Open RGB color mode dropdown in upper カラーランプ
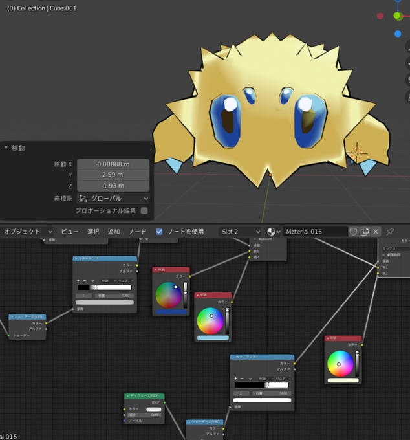This screenshot has height=440, width=410. coord(109,281)
